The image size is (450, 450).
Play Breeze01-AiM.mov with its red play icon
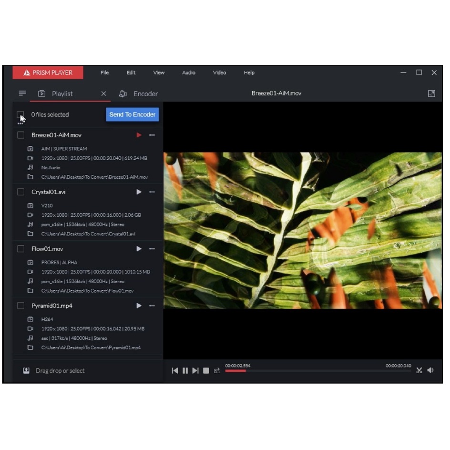[139, 135]
